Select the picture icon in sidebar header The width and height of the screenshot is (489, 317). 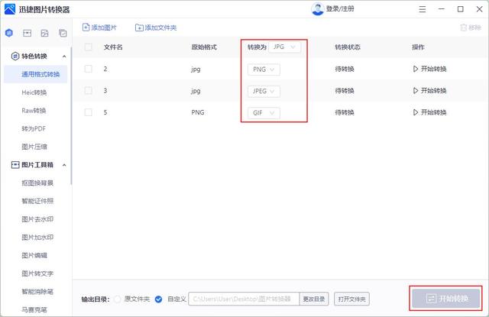click(x=44, y=33)
